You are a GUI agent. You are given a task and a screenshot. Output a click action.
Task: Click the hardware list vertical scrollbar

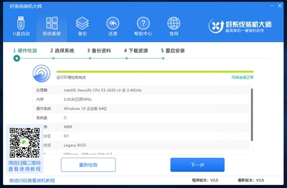pyautogui.click(x=252, y=115)
